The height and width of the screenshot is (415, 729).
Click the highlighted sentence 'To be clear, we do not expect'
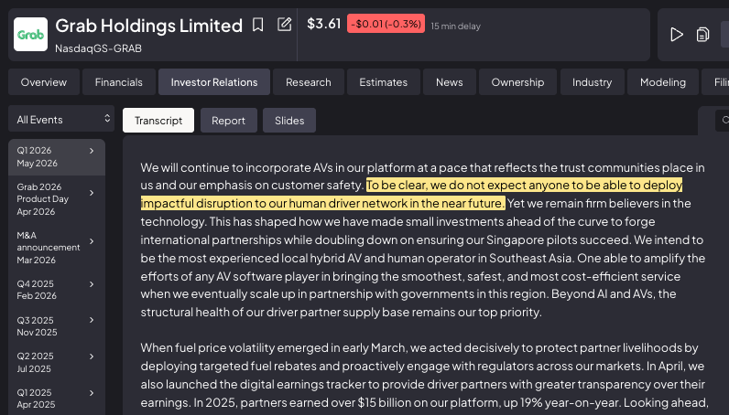point(411,194)
